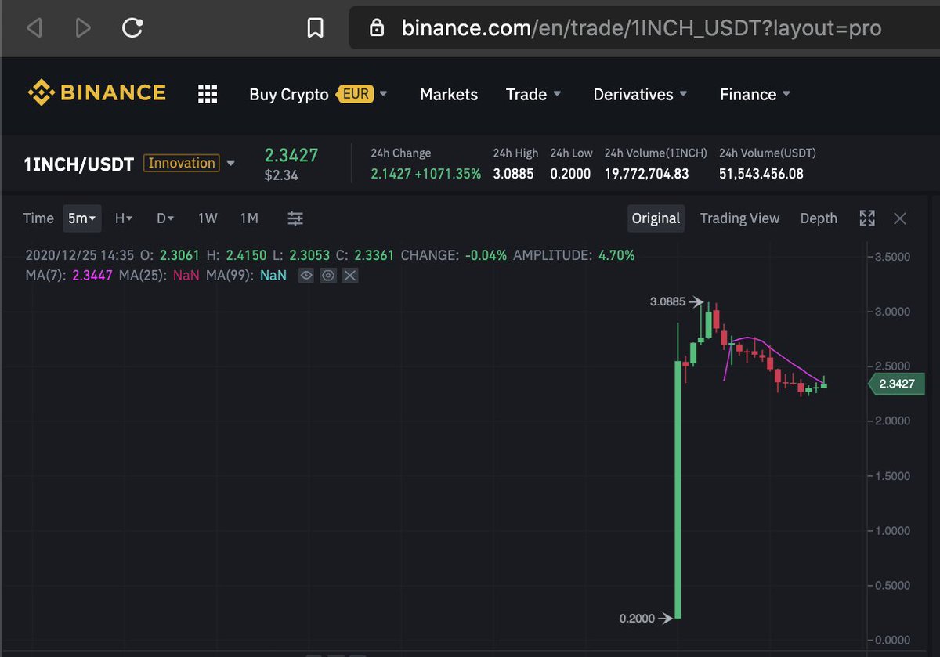The width and height of the screenshot is (940, 657).
Task: Remove the MA indicator with the small X
Action: (350, 276)
